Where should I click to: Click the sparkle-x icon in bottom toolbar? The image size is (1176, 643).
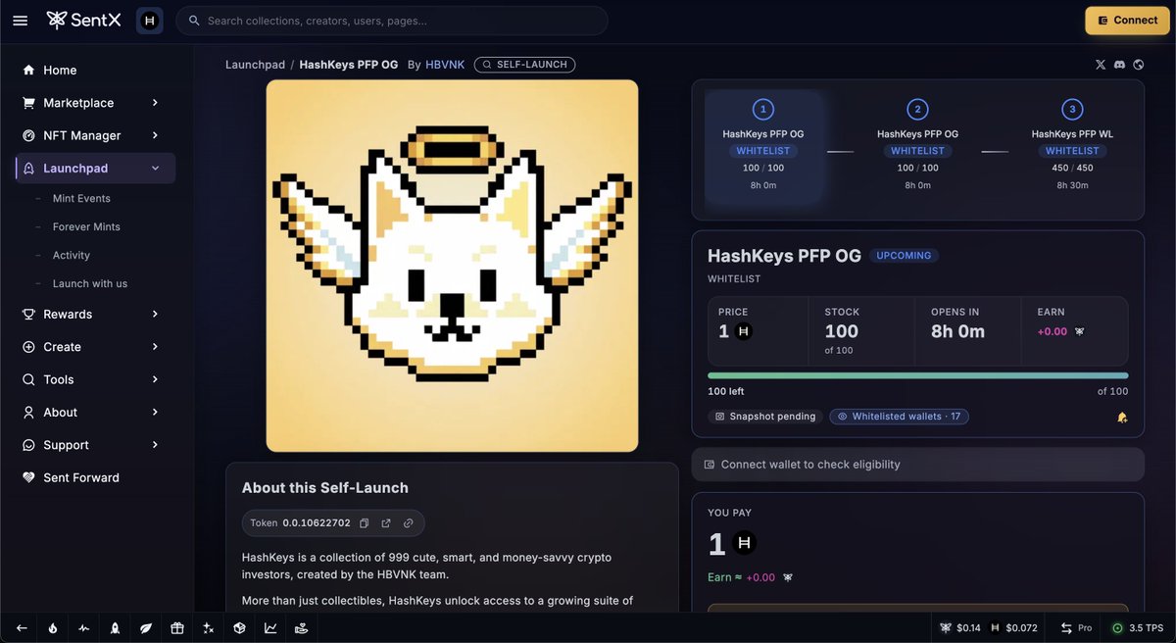(208, 628)
